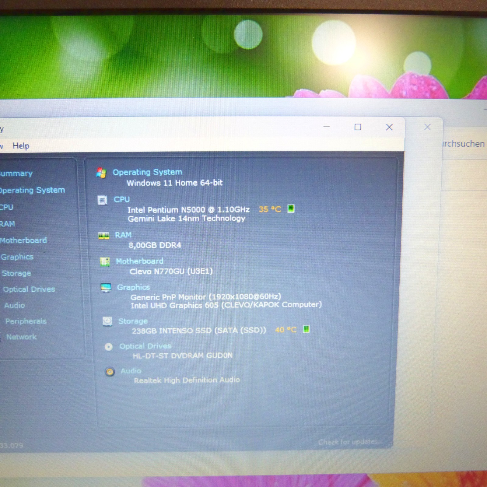Click the Operating System Windows logo icon
The width and height of the screenshot is (487, 487).
[x=101, y=173]
